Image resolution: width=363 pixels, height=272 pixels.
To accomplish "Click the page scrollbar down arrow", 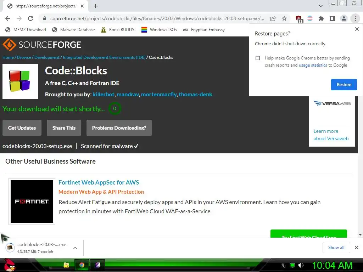I will tap(360, 235).
